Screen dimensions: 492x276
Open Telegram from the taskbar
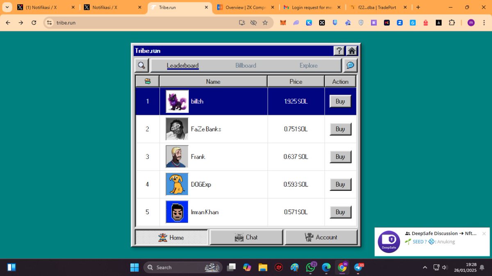[x=358, y=267]
